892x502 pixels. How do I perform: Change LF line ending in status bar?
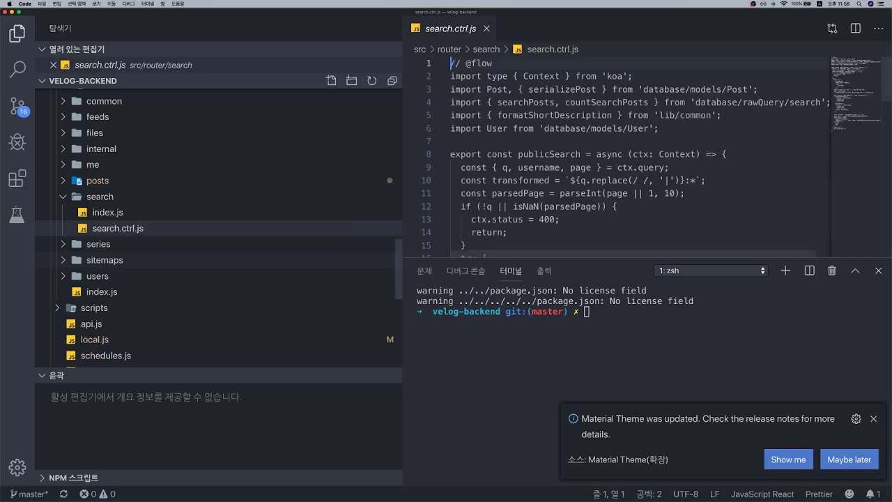point(715,494)
